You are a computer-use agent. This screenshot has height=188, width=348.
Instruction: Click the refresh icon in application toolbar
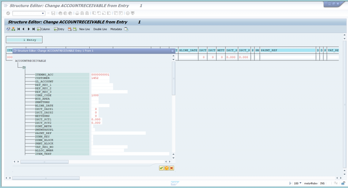point(8,29)
